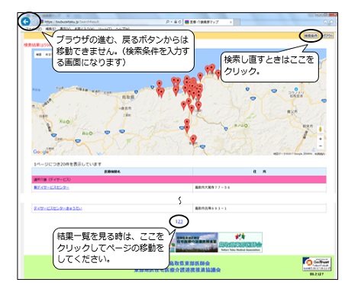Select the 医療・介護資源マップ browser tab
Image resolution: width=358 pixels, height=295 pixels.
tap(208, 22)
